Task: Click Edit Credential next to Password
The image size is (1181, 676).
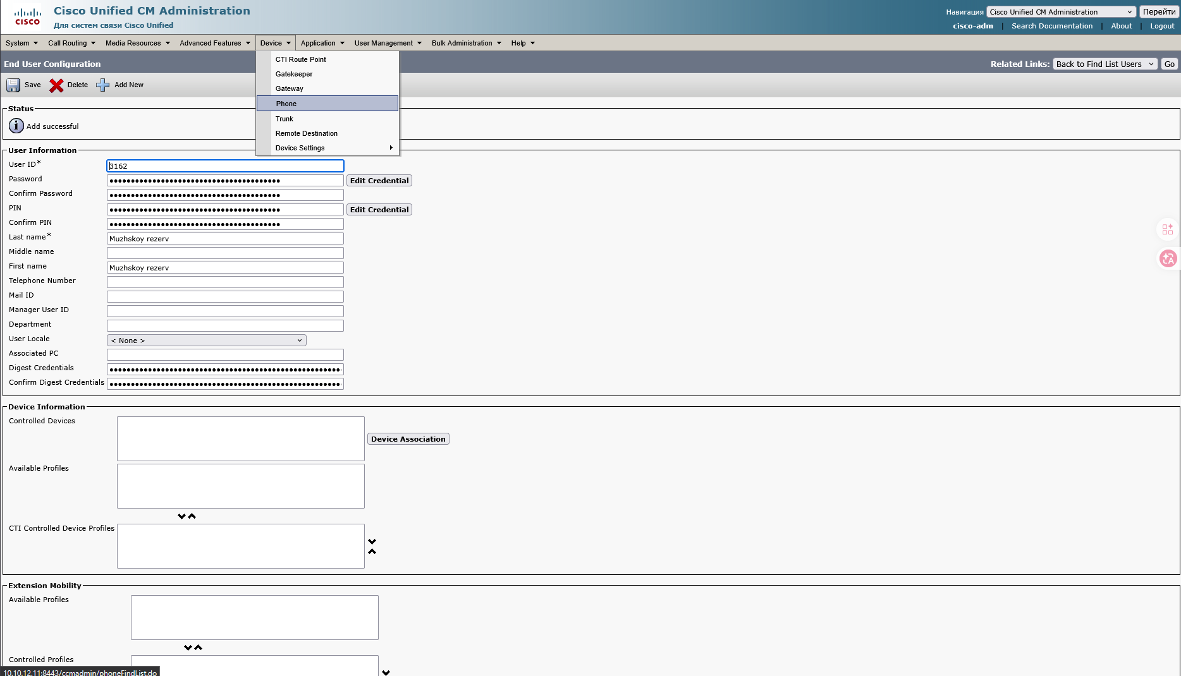Action: (379, 181)
